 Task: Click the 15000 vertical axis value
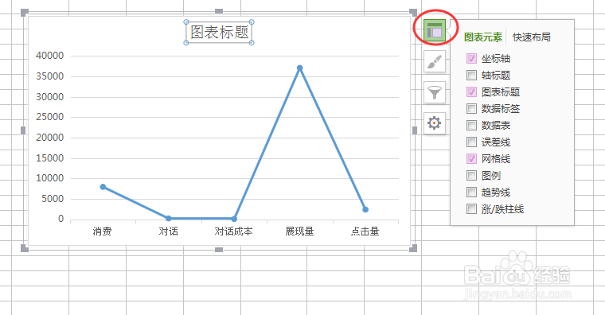tap(50, 157)
